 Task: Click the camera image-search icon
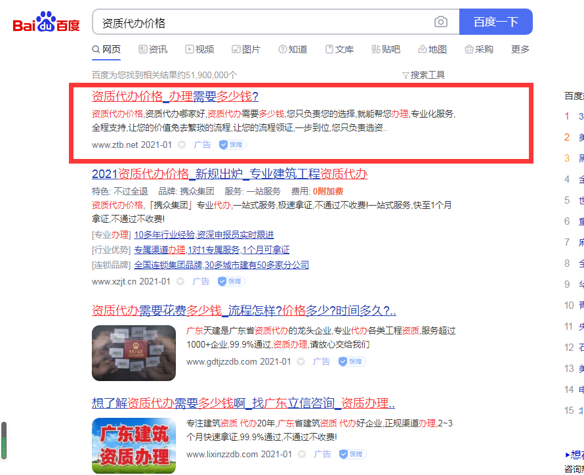click(x=440, y=22)
